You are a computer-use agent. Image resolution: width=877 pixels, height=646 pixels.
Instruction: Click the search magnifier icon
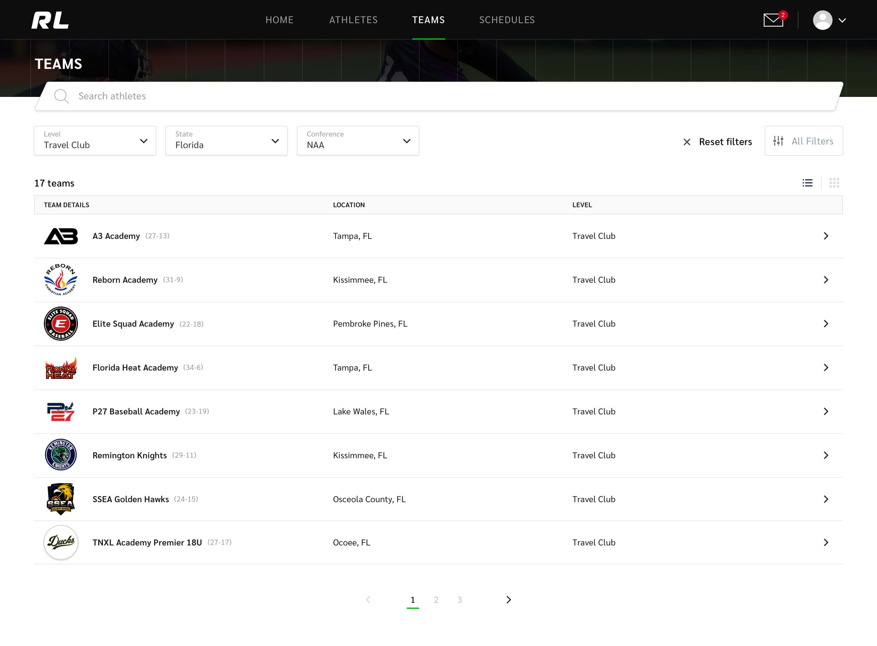tap(61, 96)
